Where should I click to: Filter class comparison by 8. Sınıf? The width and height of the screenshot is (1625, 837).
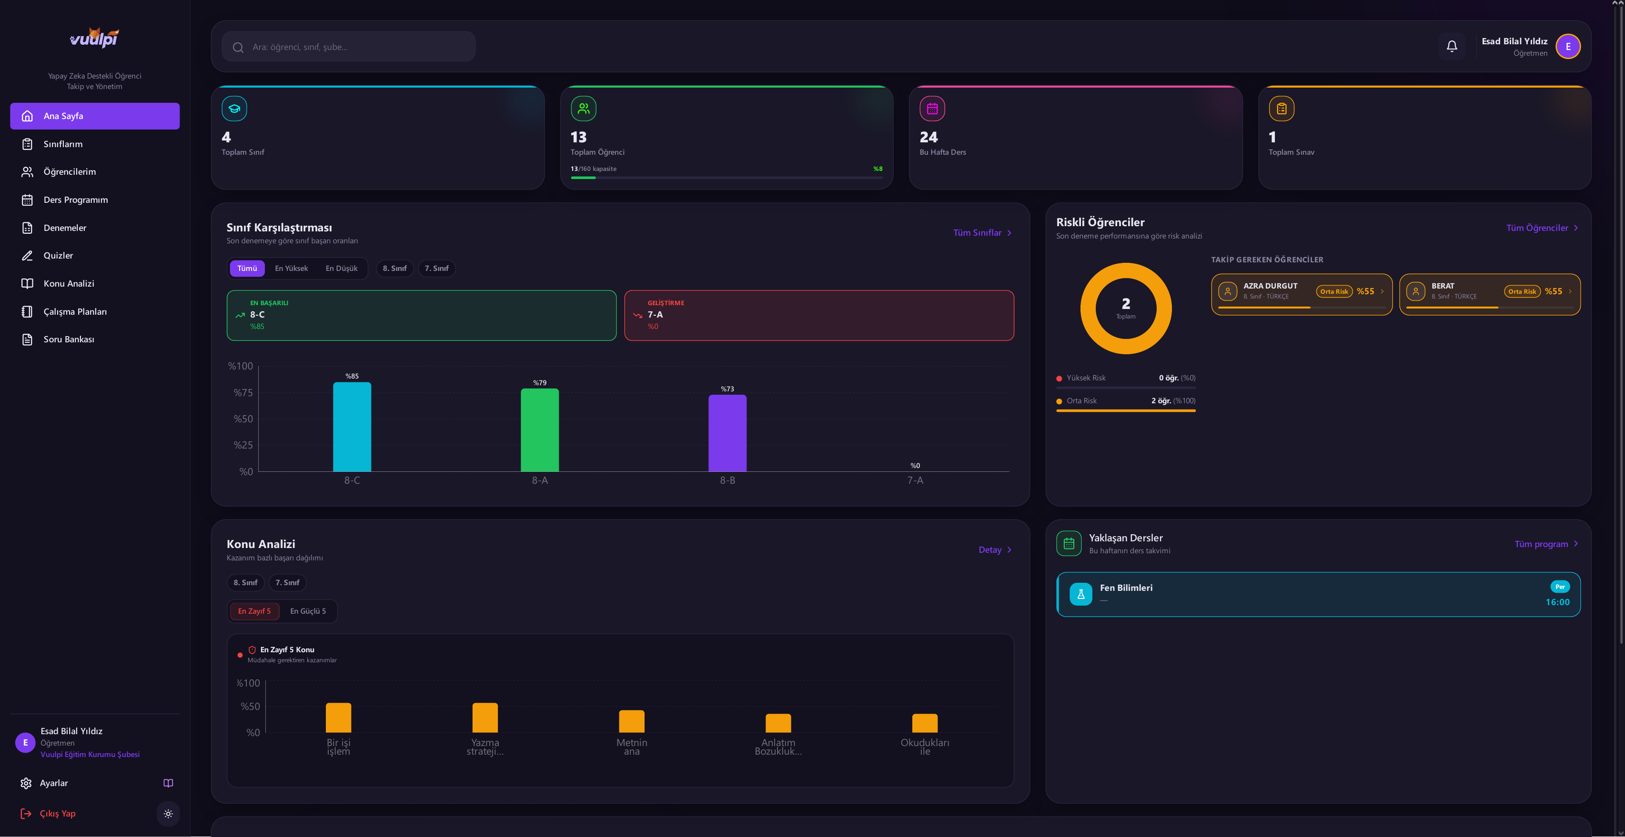(395, 269)
